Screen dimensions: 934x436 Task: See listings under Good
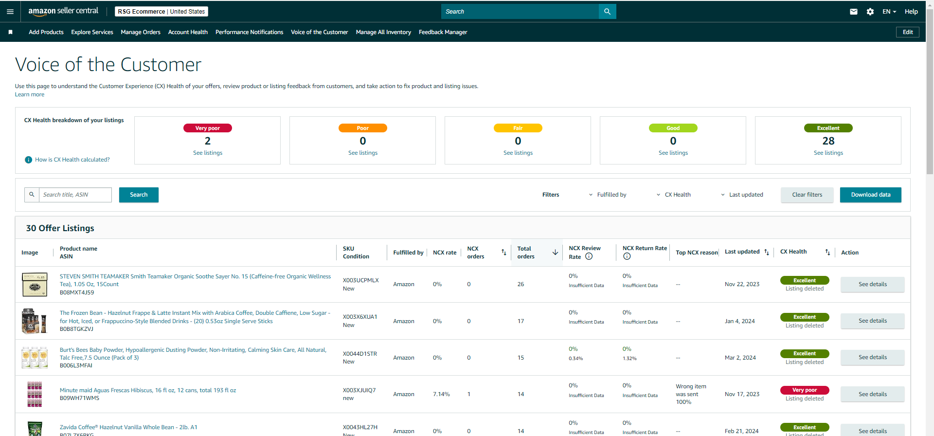click(673, 153)
